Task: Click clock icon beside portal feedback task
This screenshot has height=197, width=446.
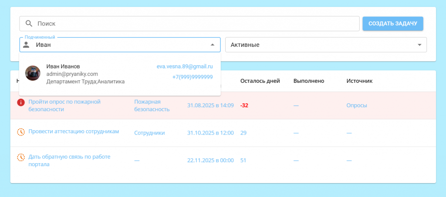Action: point(20,157)
